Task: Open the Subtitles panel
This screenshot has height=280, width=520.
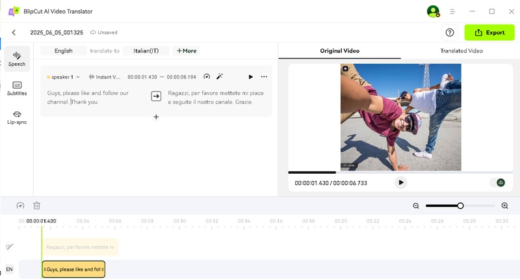Action: coord(17,88)
